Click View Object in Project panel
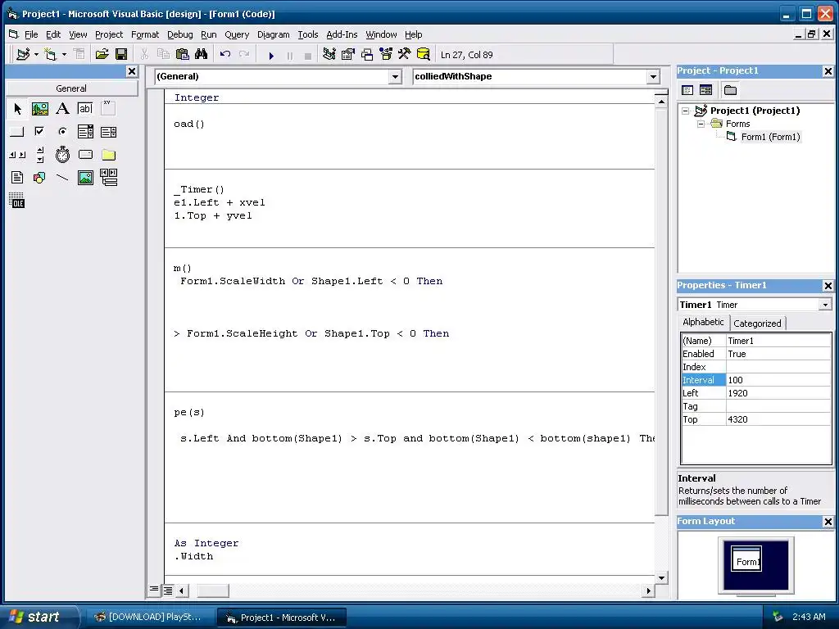Screen dimensions: 839x629 click(705, 90)
